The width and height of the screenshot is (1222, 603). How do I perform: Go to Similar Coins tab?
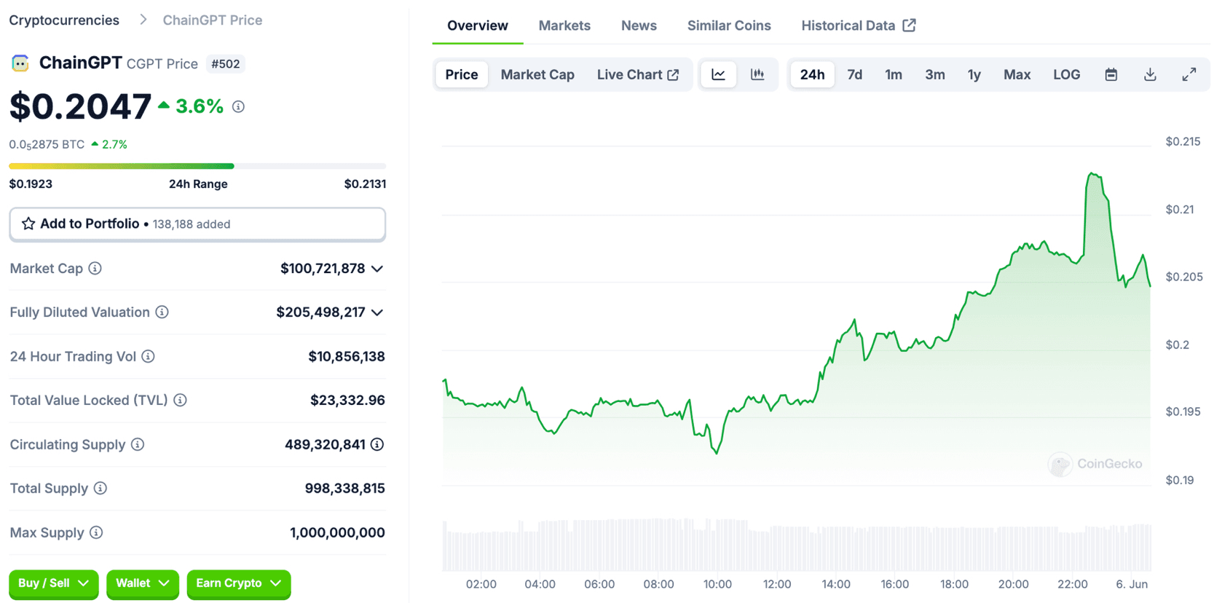[x=729, y=25]
